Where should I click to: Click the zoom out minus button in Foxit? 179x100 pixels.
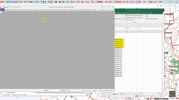click(100, 91)
